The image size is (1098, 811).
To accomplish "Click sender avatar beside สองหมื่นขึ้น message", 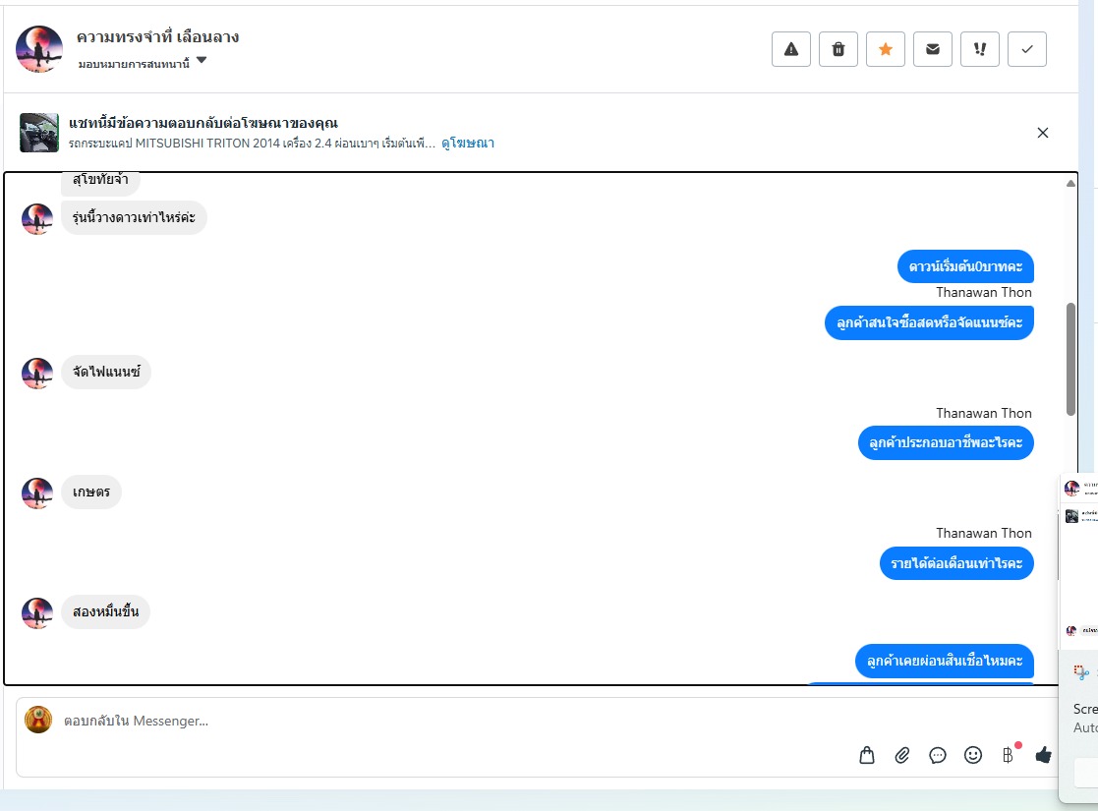I will point(37,612).
